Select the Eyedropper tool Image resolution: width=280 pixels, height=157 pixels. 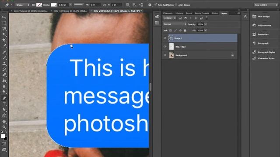pyautogui.click(x=4, y=46)
